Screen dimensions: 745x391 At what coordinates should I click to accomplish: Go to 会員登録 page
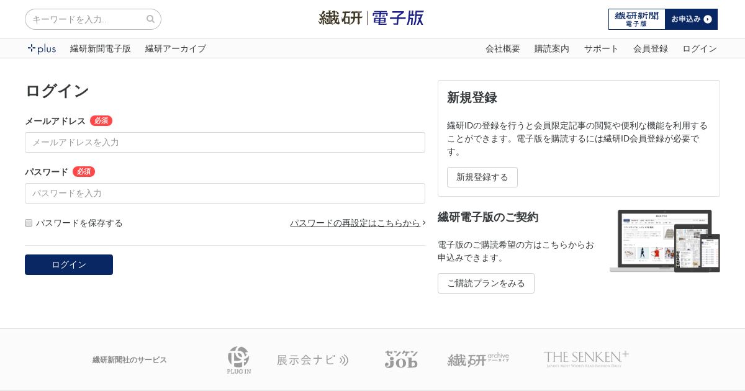tap(651, 48)
